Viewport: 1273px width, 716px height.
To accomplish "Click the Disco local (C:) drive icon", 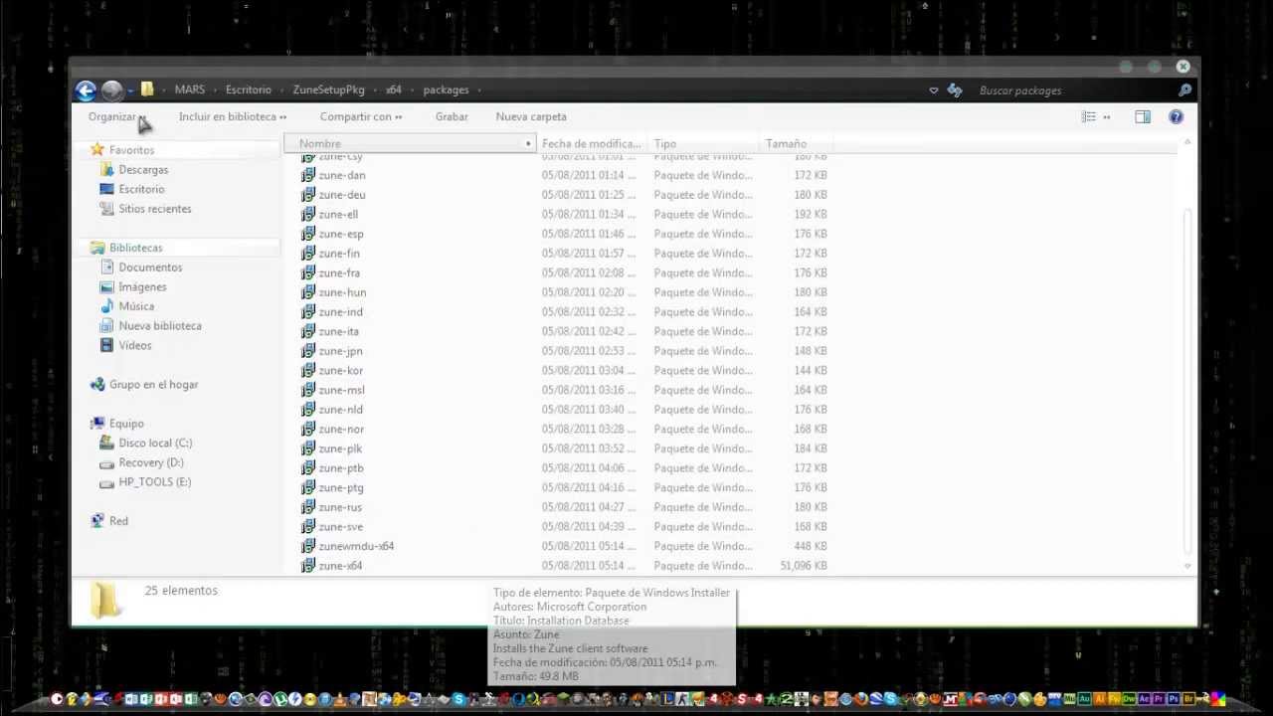I will pos(107,444).
